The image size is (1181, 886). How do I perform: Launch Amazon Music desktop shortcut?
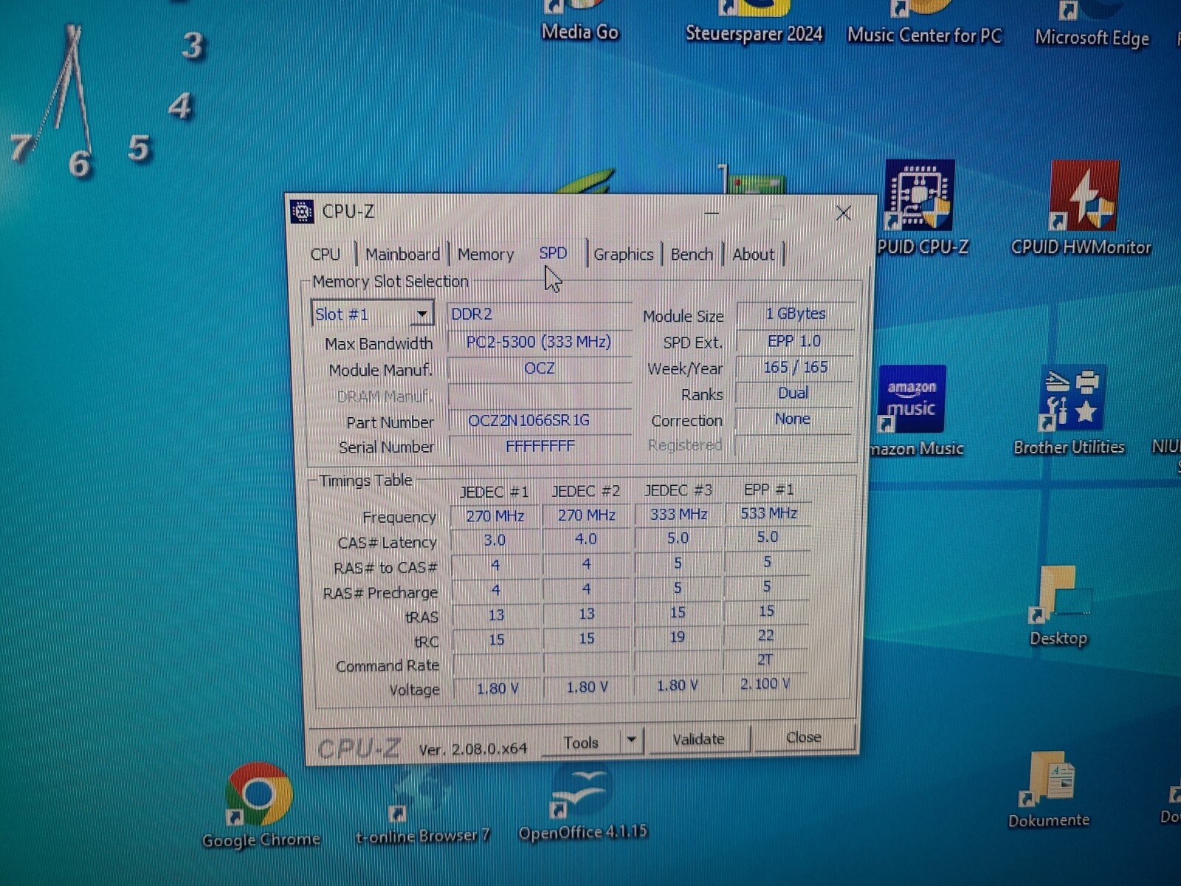click(x=915, y=411)
